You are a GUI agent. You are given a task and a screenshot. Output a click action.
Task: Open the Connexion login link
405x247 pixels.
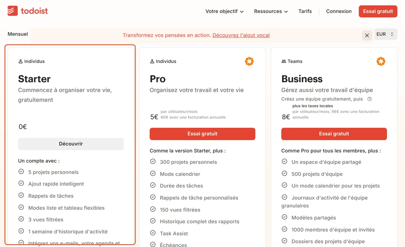pyautogui.click(x=339, y=11)
